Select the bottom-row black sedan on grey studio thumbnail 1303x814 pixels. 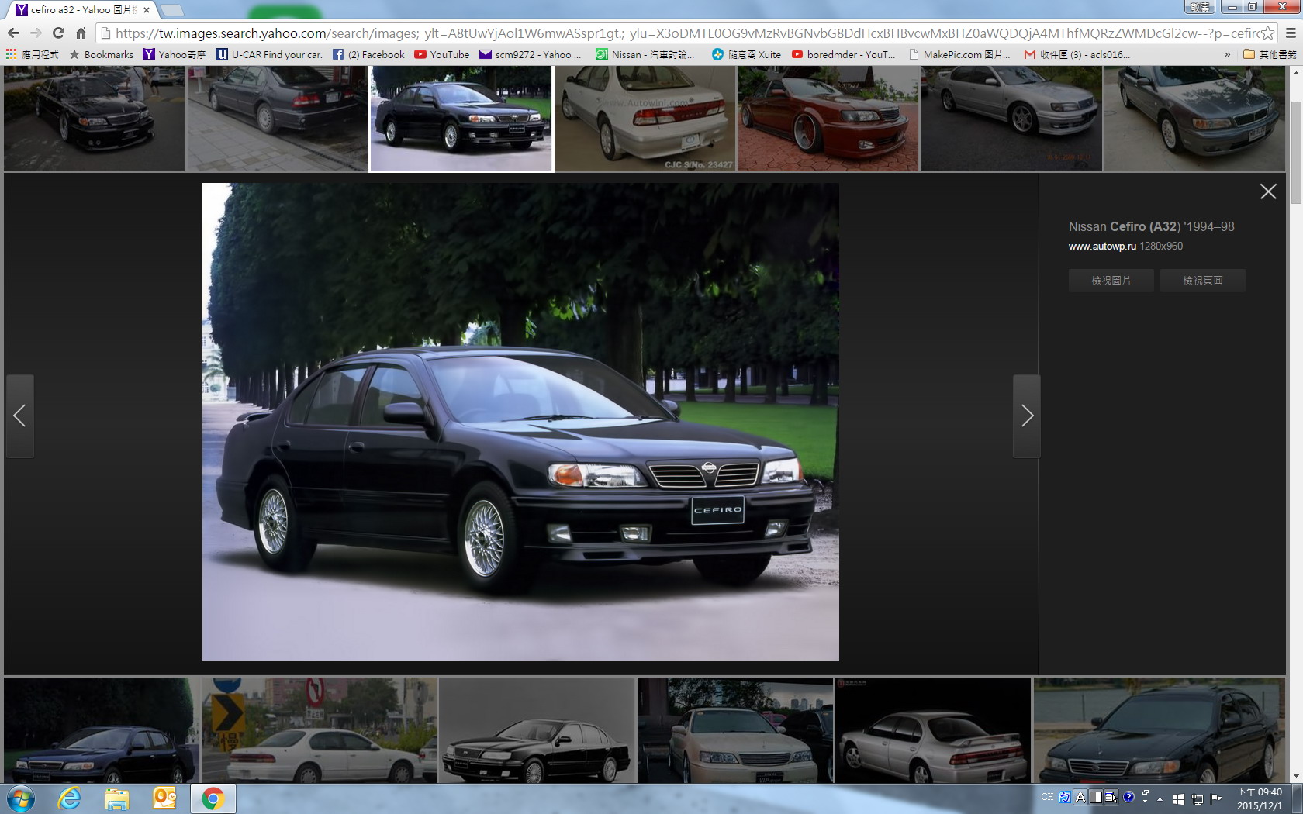pos(537,730)
